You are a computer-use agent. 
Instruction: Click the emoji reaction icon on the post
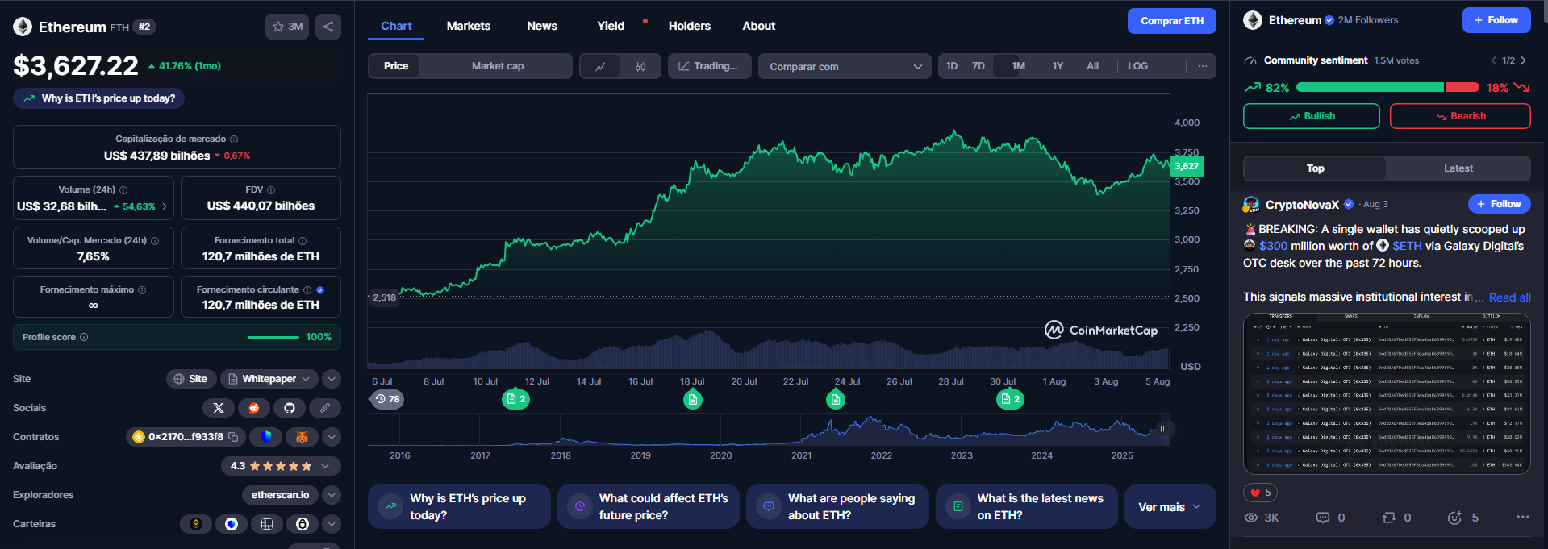point(1454,518)
